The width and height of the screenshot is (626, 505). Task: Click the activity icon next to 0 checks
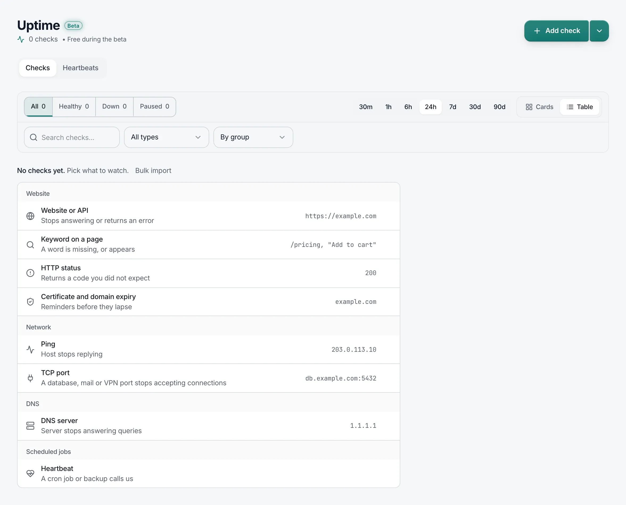coord(21,39)
